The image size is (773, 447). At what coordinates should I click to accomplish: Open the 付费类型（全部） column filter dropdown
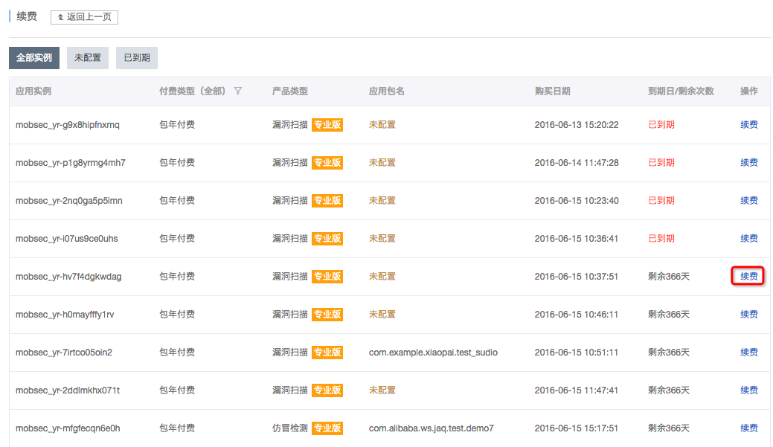(192, 91)
